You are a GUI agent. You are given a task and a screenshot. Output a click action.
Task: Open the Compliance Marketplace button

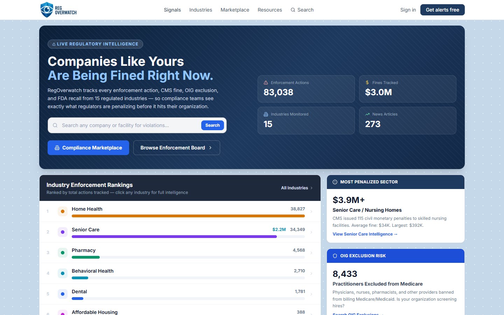(x=88, y=148)
